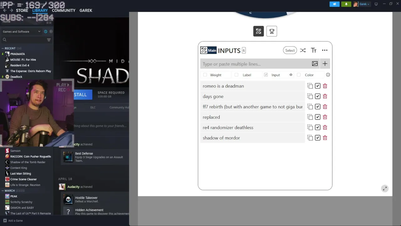Duplicate the 'romeo is a deadman' entry

310,86
